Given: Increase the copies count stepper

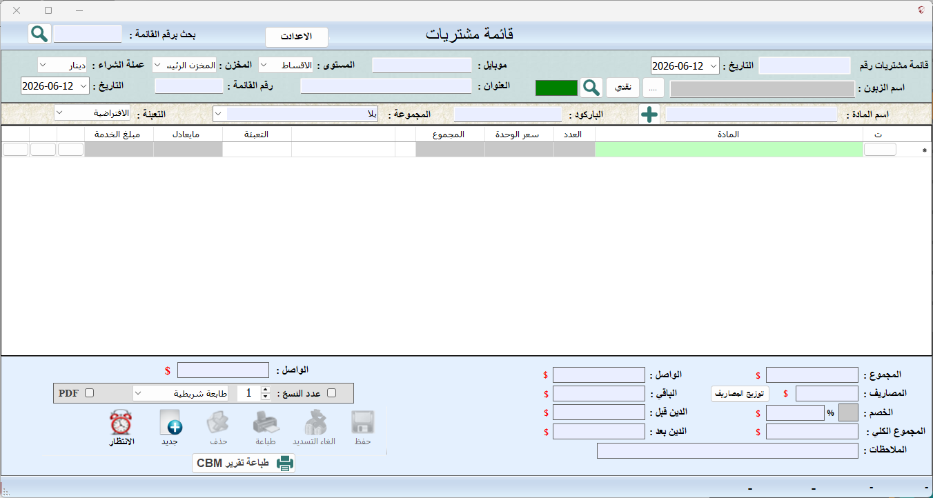Looking at the screenshot, I should coord(266,390).
